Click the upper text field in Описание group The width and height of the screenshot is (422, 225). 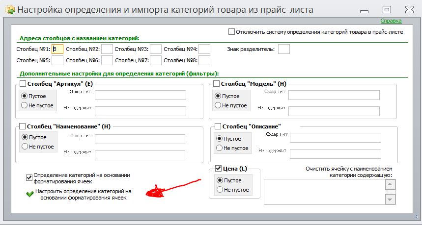tap(336, 138)
